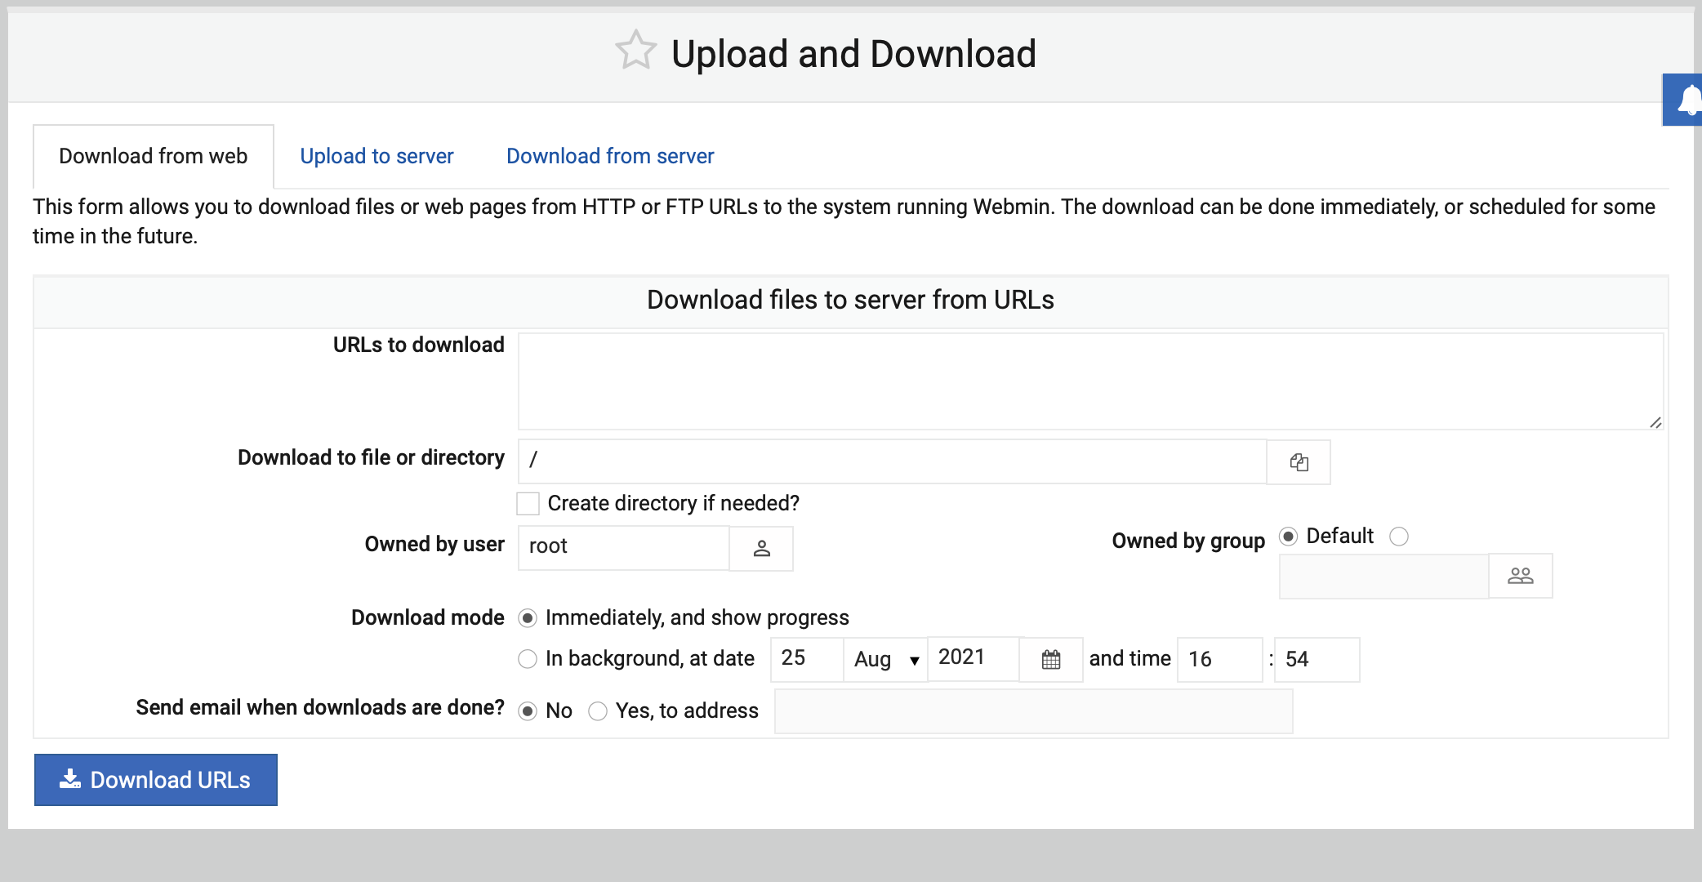Select In background, at date mode
The width and height of the screenshot is (1702, 882).
(528, 659)
